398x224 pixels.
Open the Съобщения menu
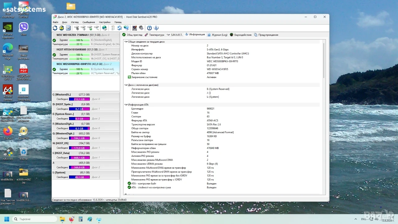click(x=89, y=22)
